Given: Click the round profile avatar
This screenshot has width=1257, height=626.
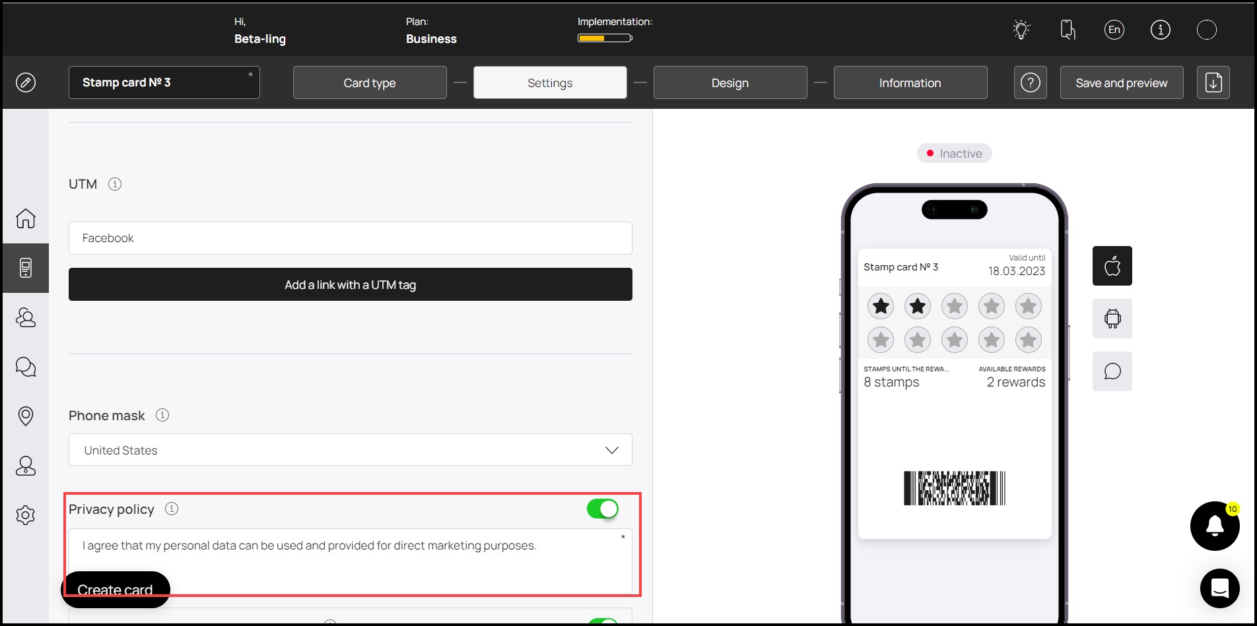Looking at the screenshot, I should (1207, 30).
